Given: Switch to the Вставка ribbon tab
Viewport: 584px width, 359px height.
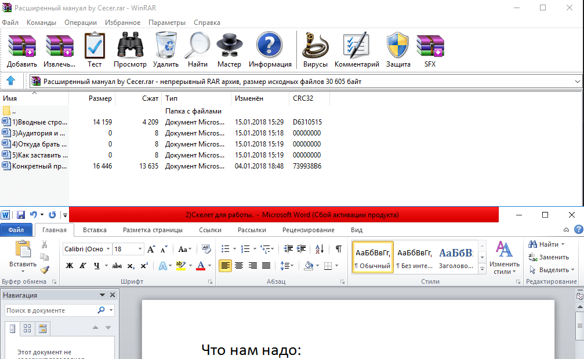Looking at the screenshot, I should (95, 230).
